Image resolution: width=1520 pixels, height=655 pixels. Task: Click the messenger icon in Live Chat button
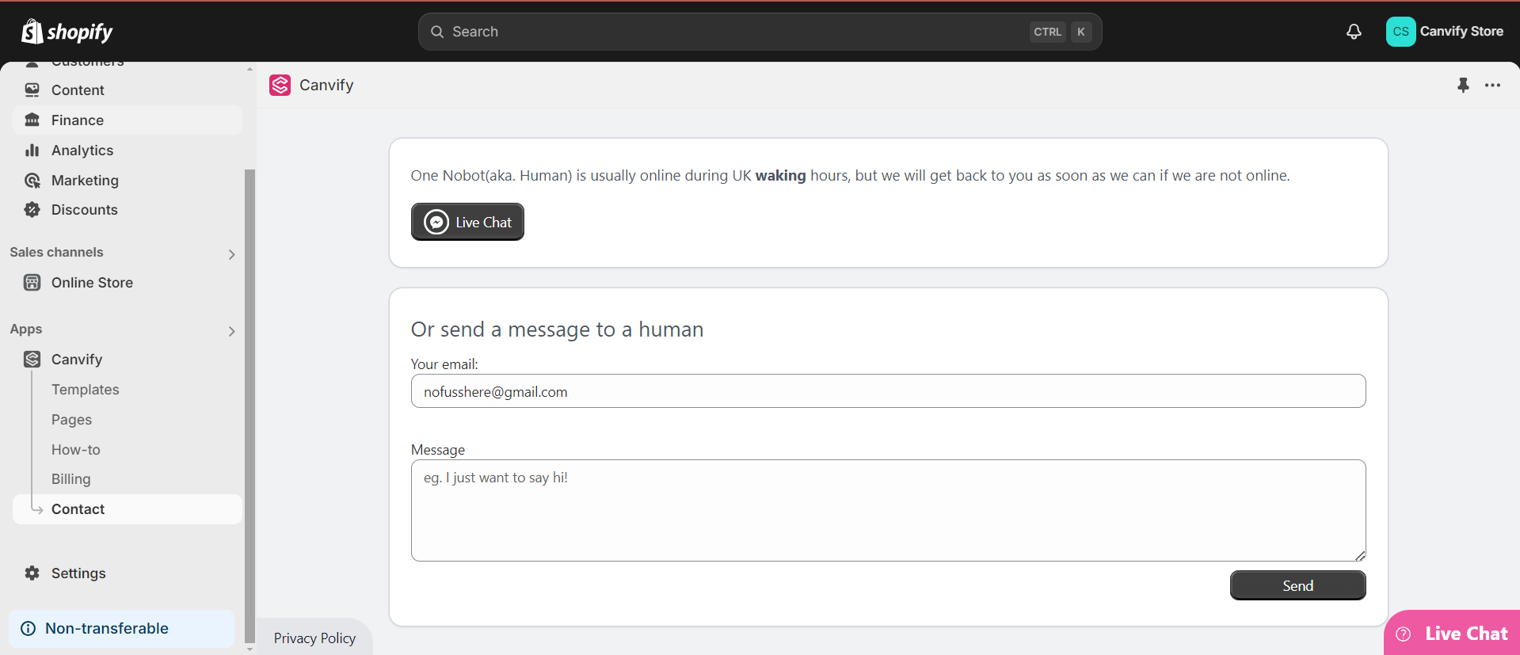436,223
